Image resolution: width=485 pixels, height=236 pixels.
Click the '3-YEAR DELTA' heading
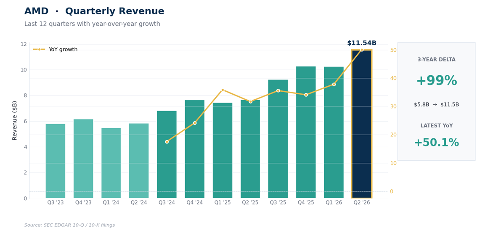[437, 60]
